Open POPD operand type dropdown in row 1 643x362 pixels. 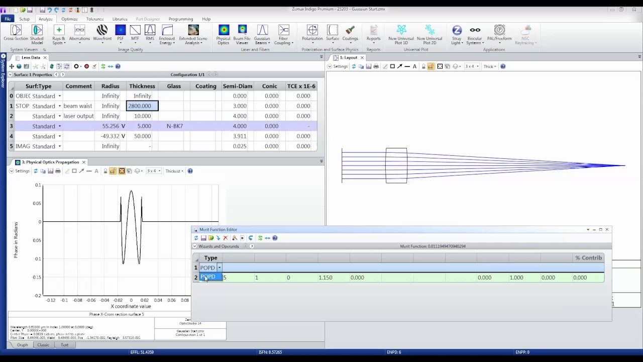(x=219, y=267)
